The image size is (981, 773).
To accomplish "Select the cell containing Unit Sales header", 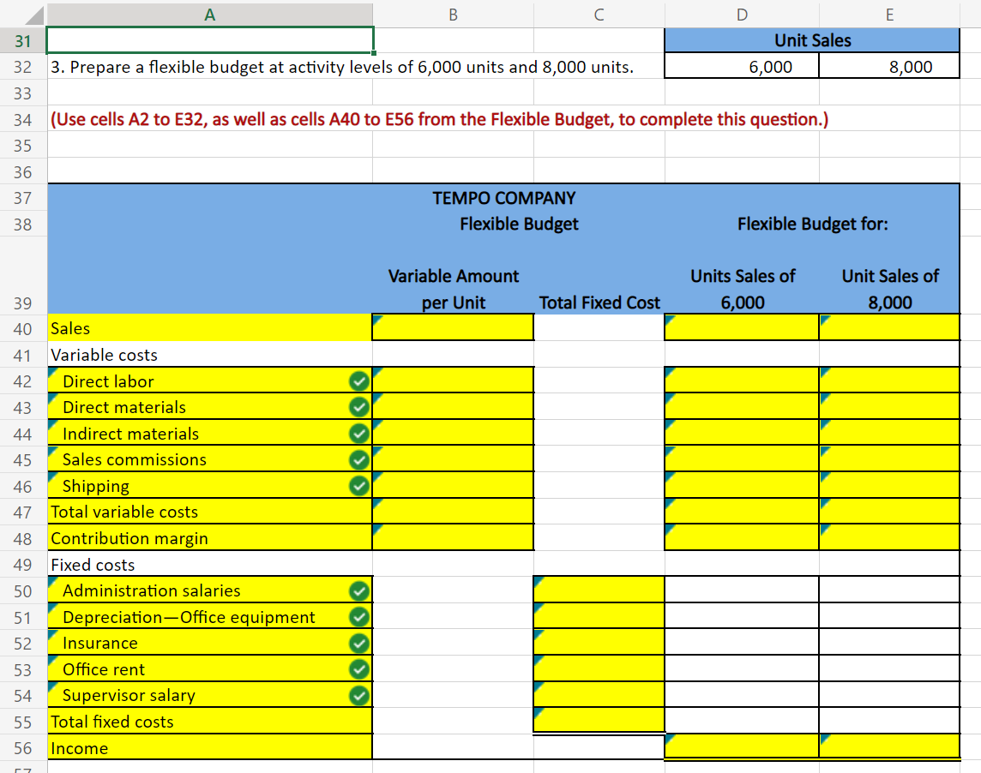I will (812, 40).
